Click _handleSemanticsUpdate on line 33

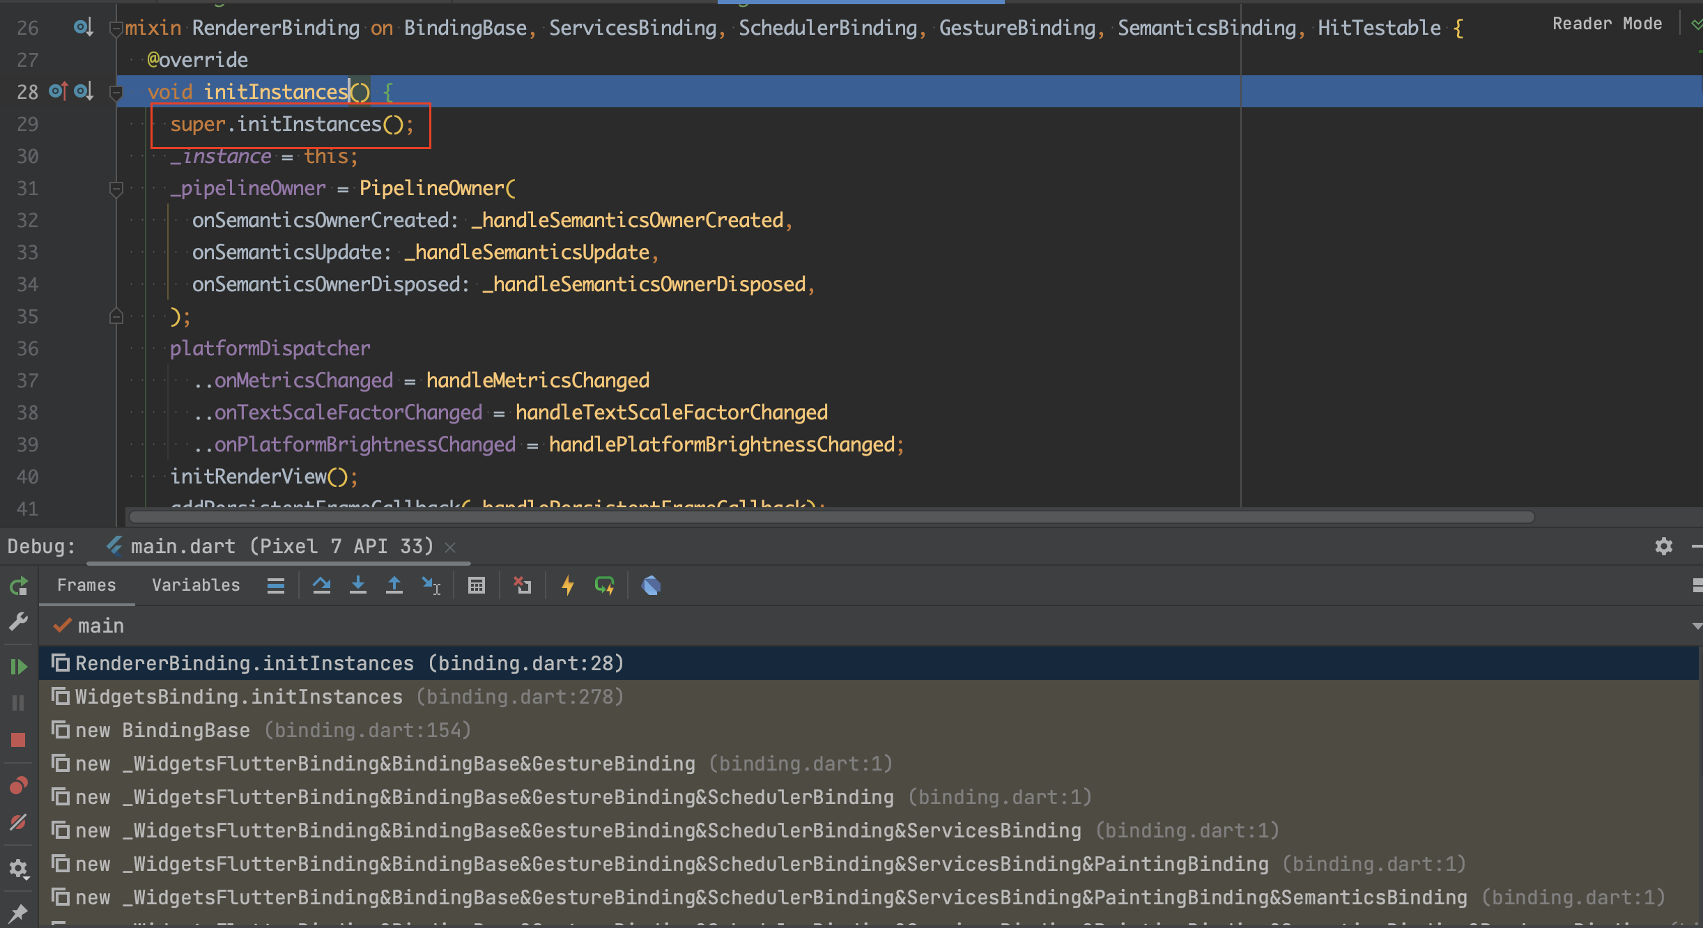click(526, 253)
